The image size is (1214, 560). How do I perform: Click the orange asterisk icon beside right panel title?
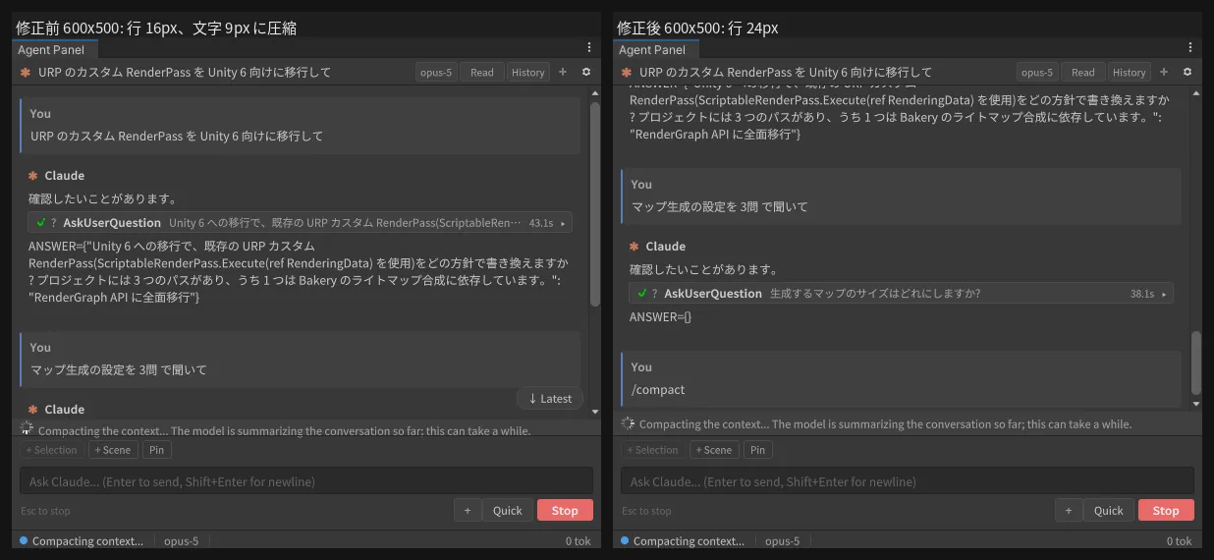[x=627, y=72]
